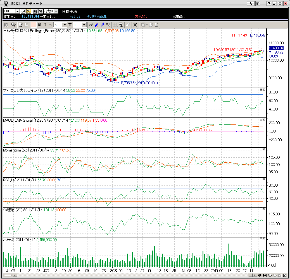This screenshot has height=279, width=290.
Task: Click the bold T text tool icon
Action: 70,25
